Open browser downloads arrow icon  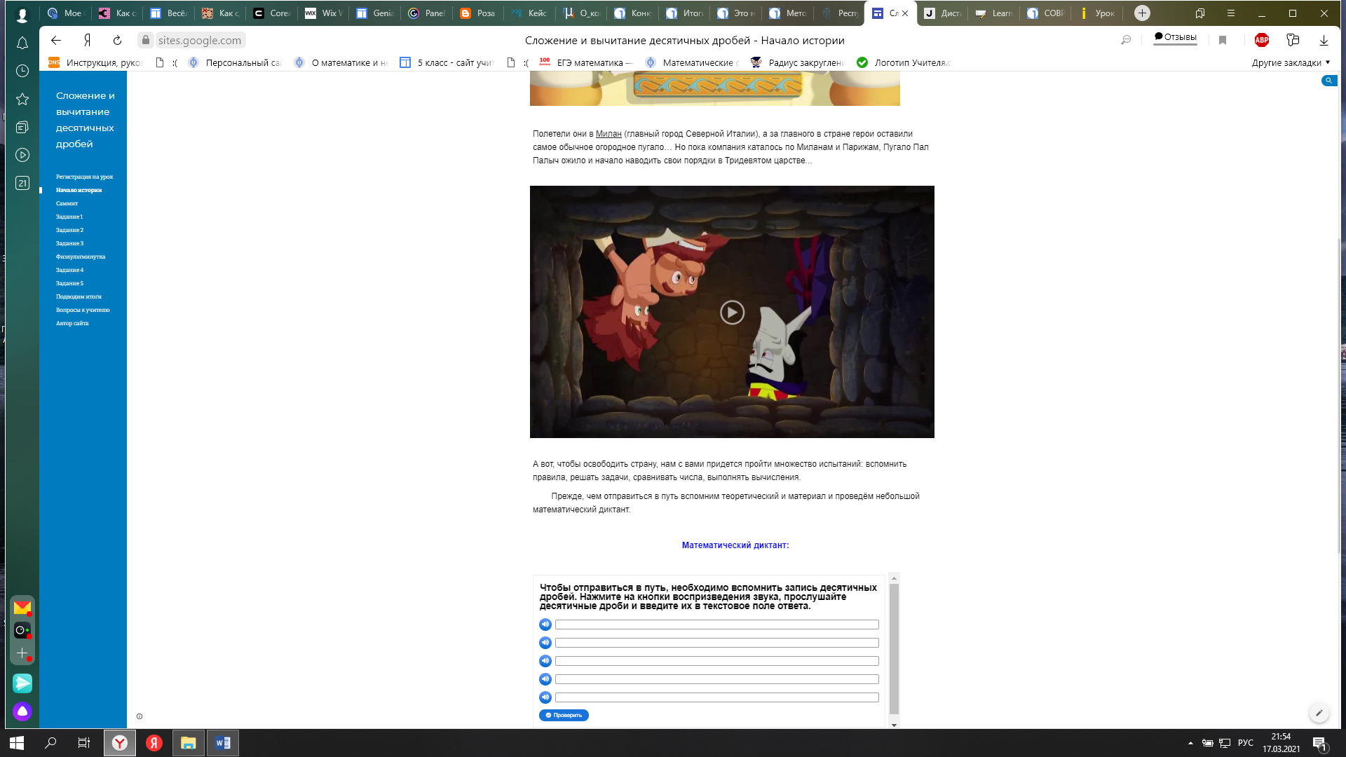coord(1324,40)
